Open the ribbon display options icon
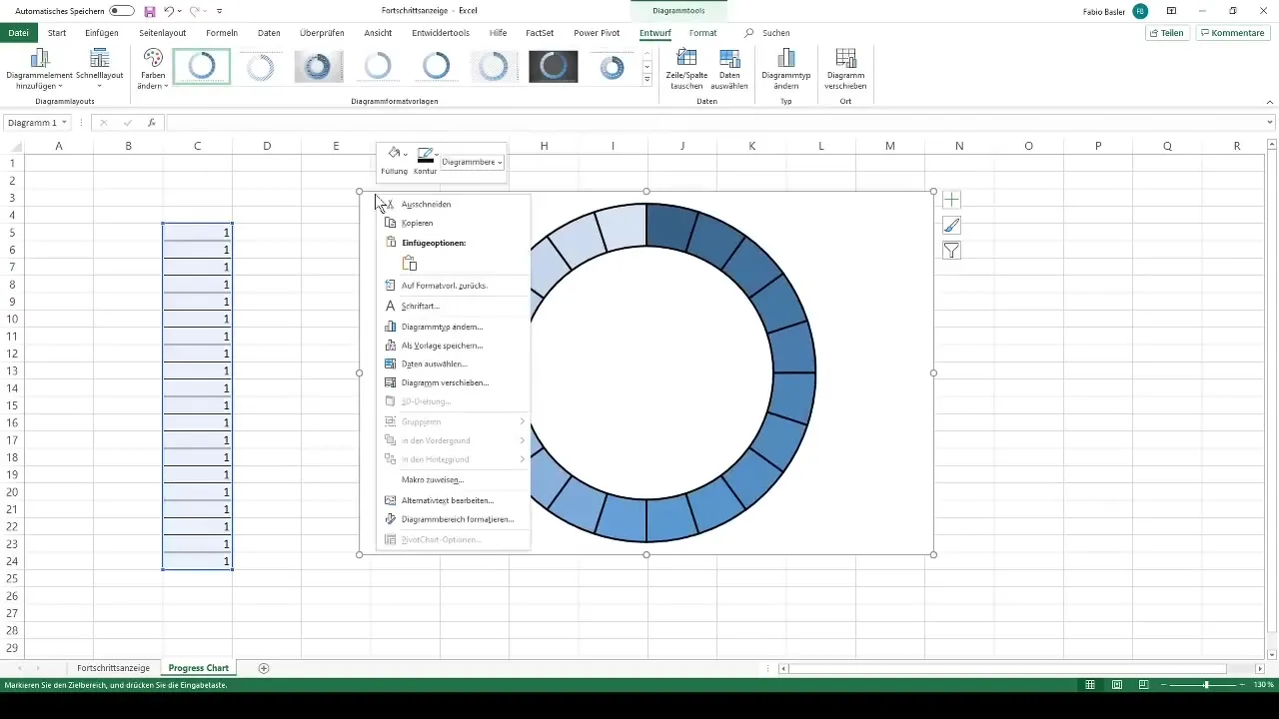The width and height of the screenshot is (1279, 719). pos(1171,10)
